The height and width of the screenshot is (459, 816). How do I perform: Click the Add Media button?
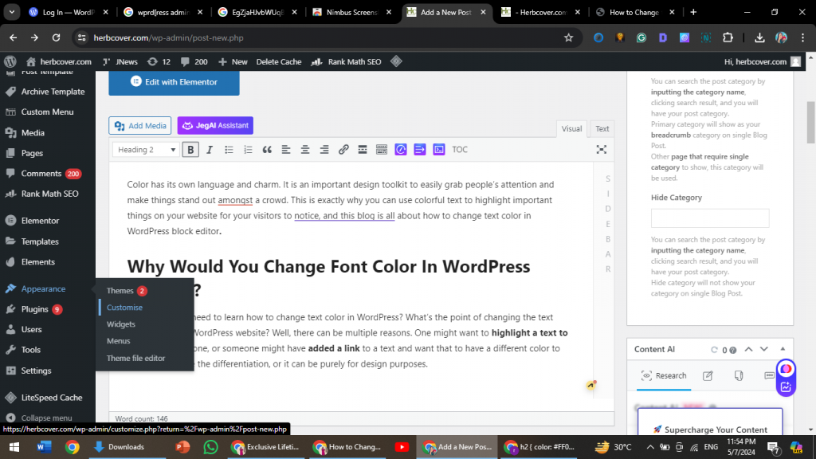click(139, 125)
